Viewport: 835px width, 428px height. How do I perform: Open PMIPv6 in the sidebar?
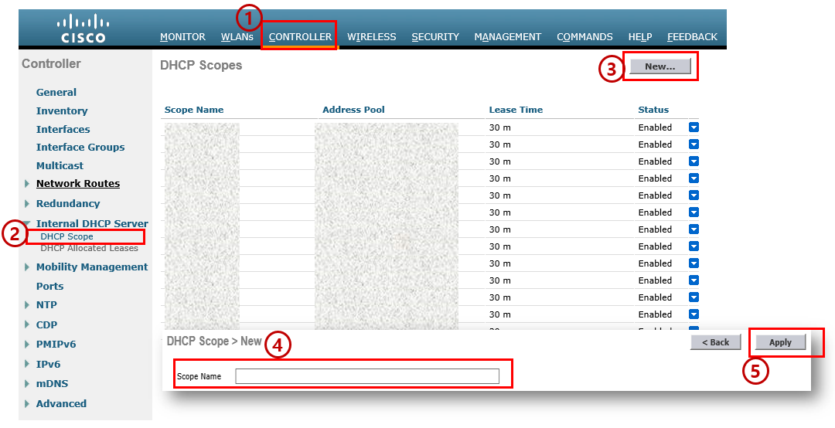[x=56, y=345]
